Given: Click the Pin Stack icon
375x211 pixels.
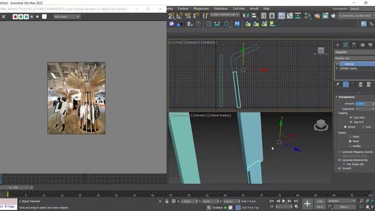Looking at the screenshot, I should (337, 84).
